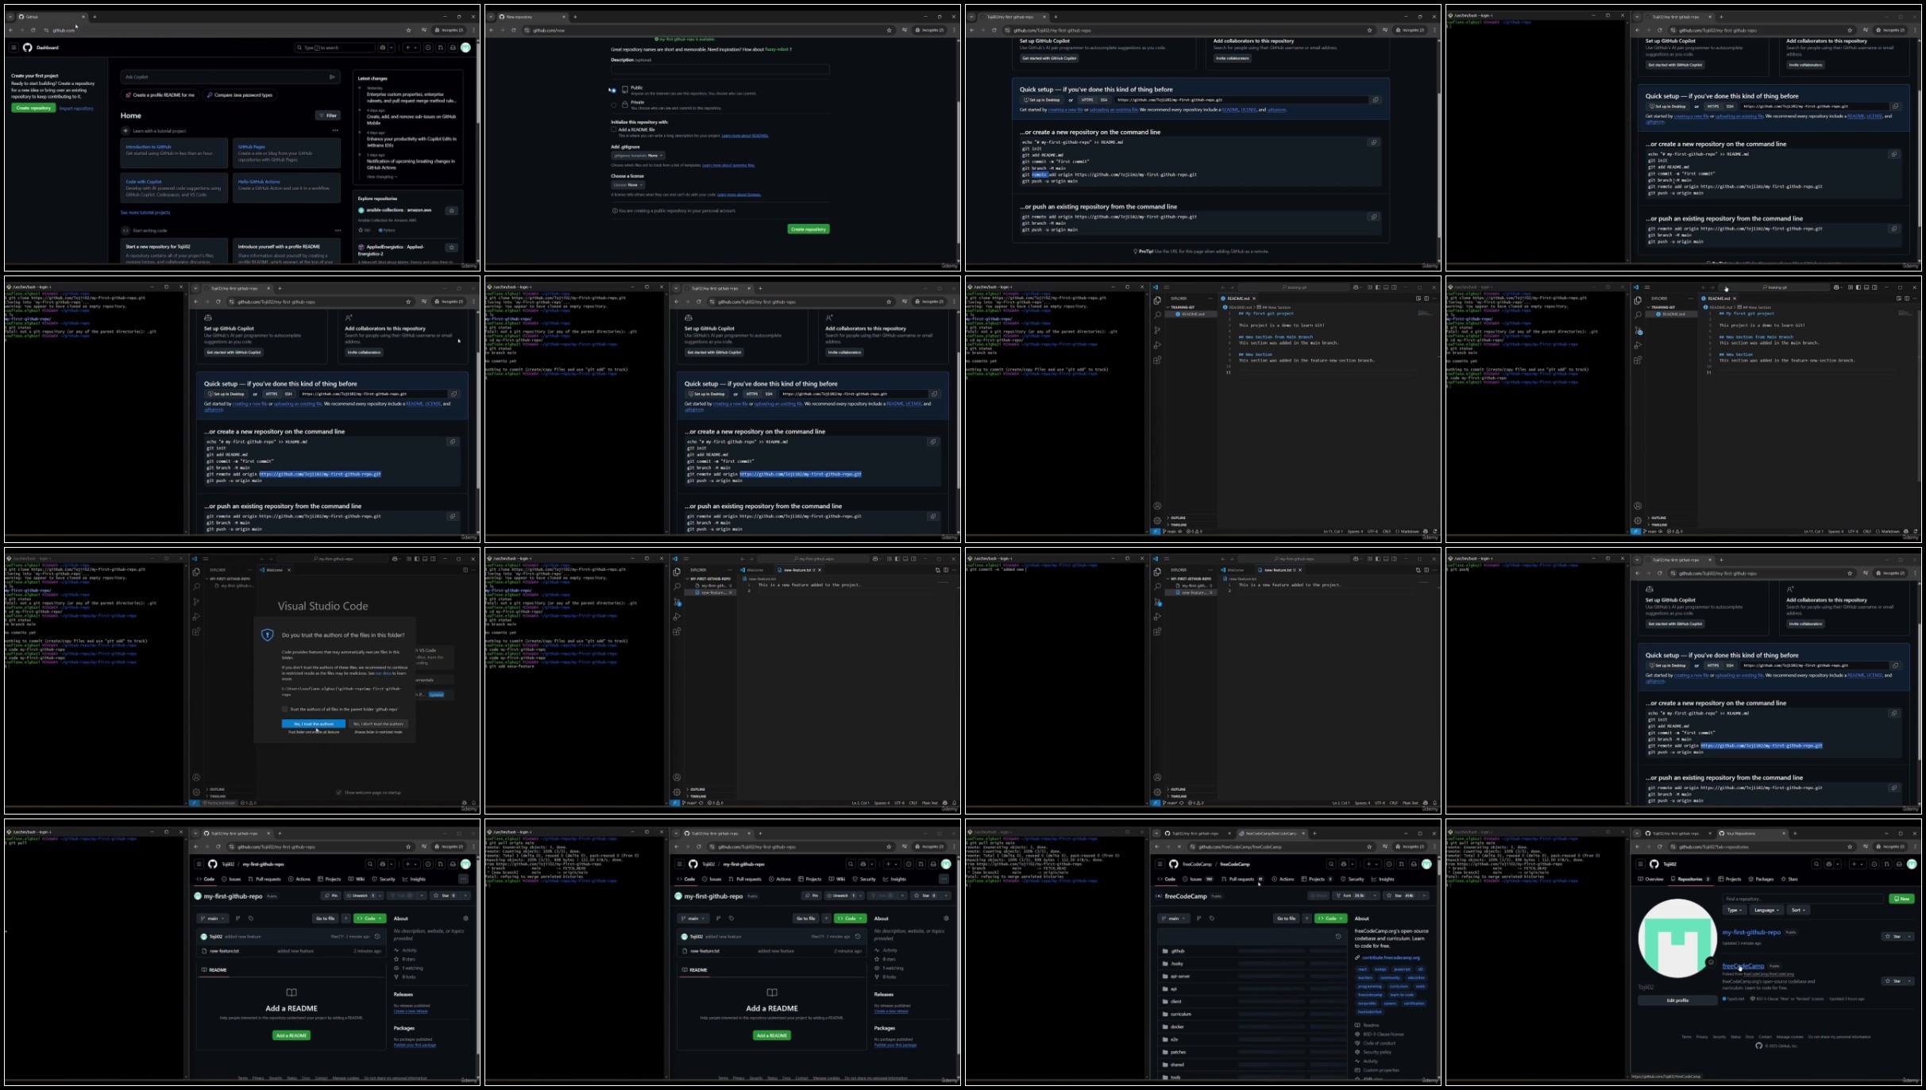This screenshot has width=1926, height=1090.
Task: Switch to the Stars tab on the Toji02 profile
Action: (x=1790, y=879)
